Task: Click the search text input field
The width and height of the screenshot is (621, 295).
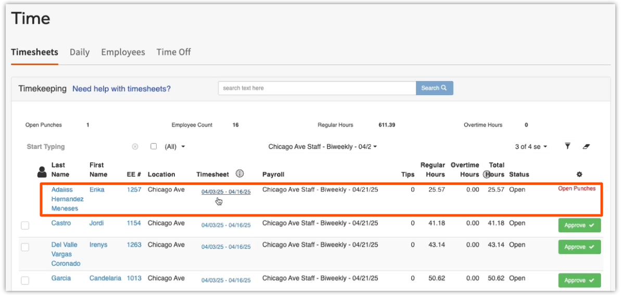Action: pyautogui.click(x=316, y=88)
